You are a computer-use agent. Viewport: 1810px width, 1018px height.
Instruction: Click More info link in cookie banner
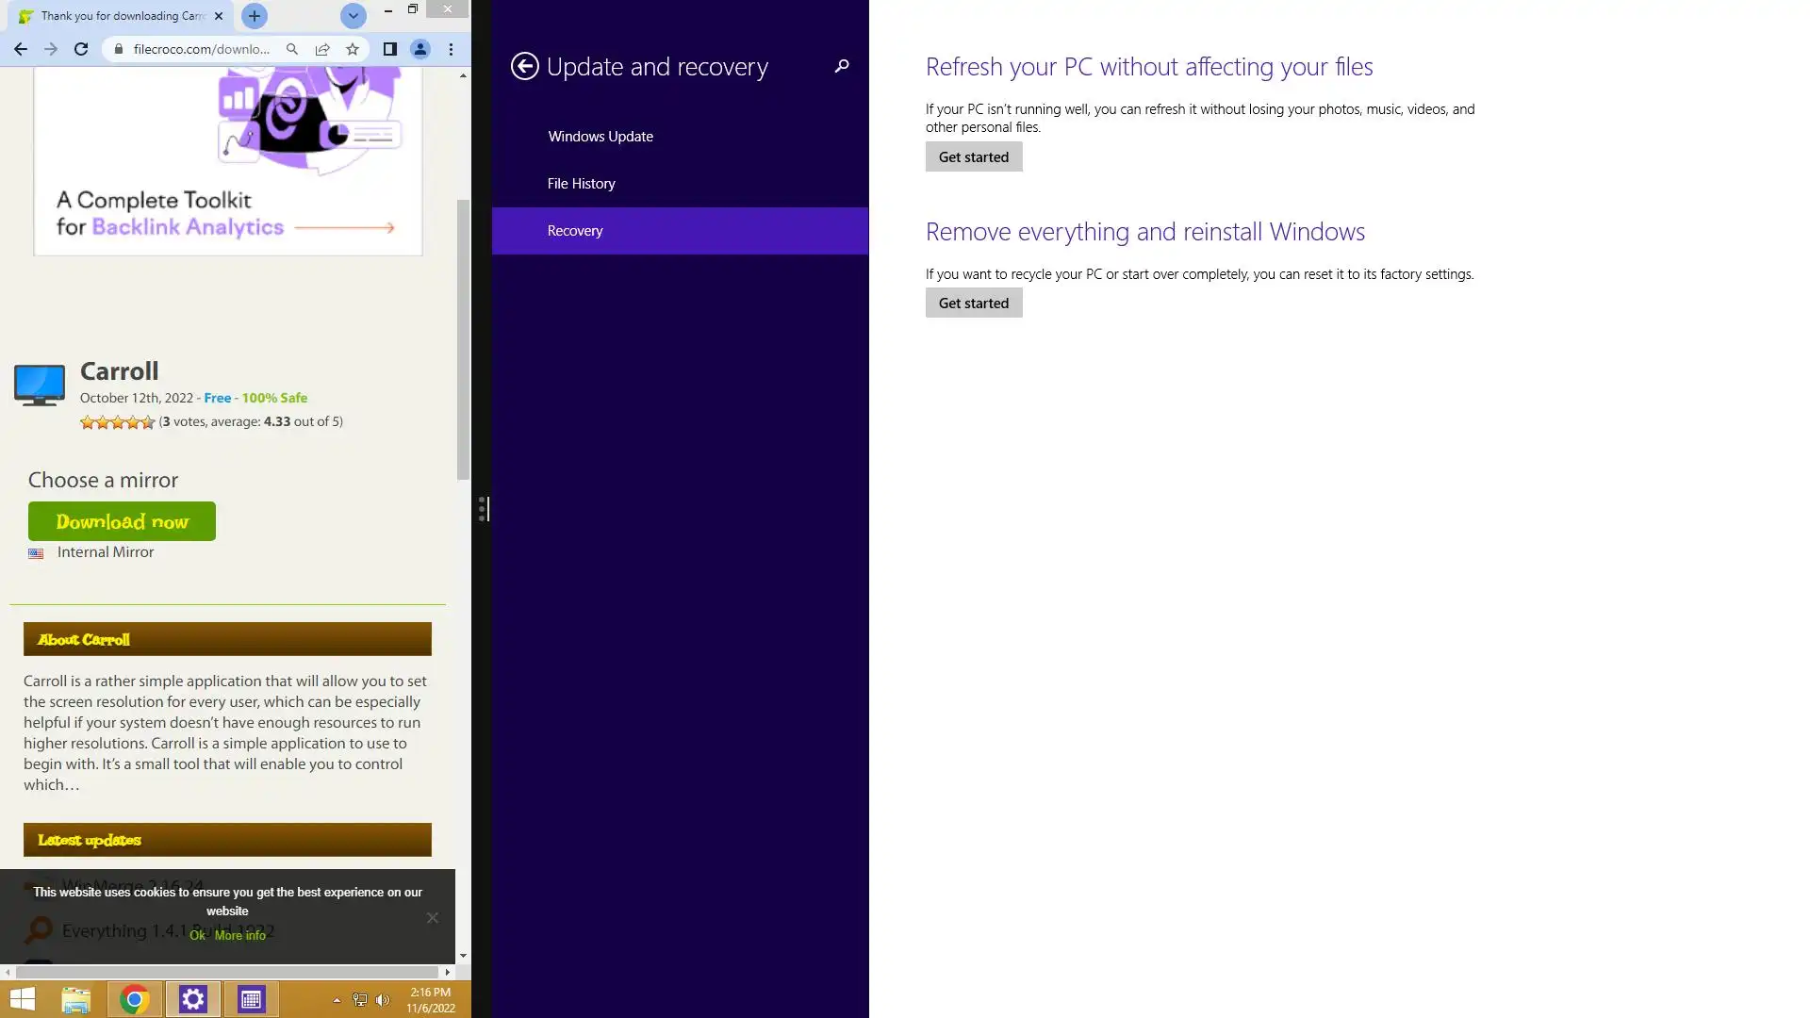pyautogui.click(x=239, y=936)
